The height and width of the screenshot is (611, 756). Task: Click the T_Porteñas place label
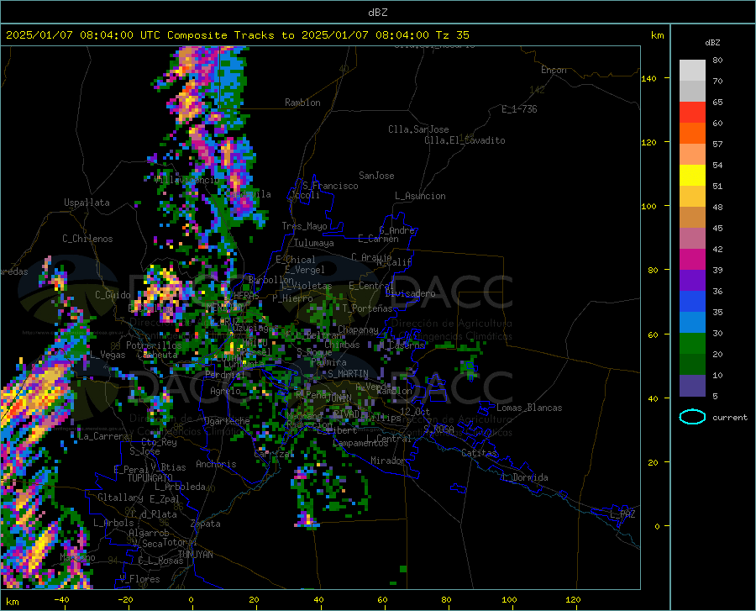[367, 308]
